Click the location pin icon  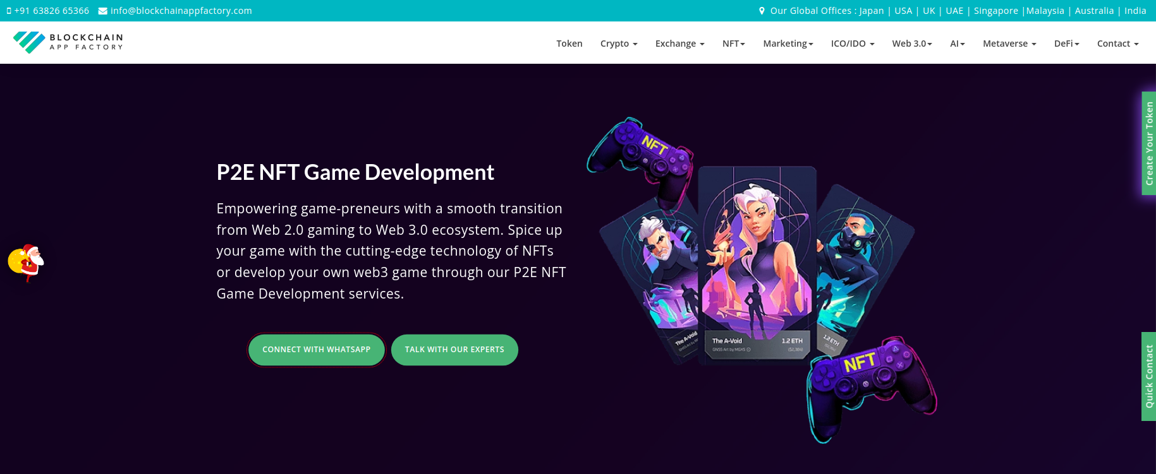tap(762, 11)
